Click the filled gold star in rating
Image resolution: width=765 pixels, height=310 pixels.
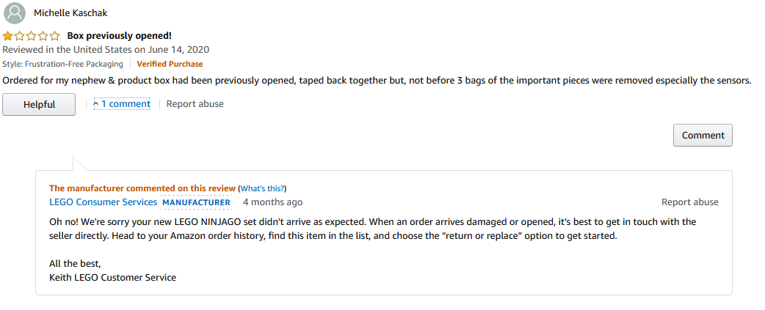click(8, 35)
